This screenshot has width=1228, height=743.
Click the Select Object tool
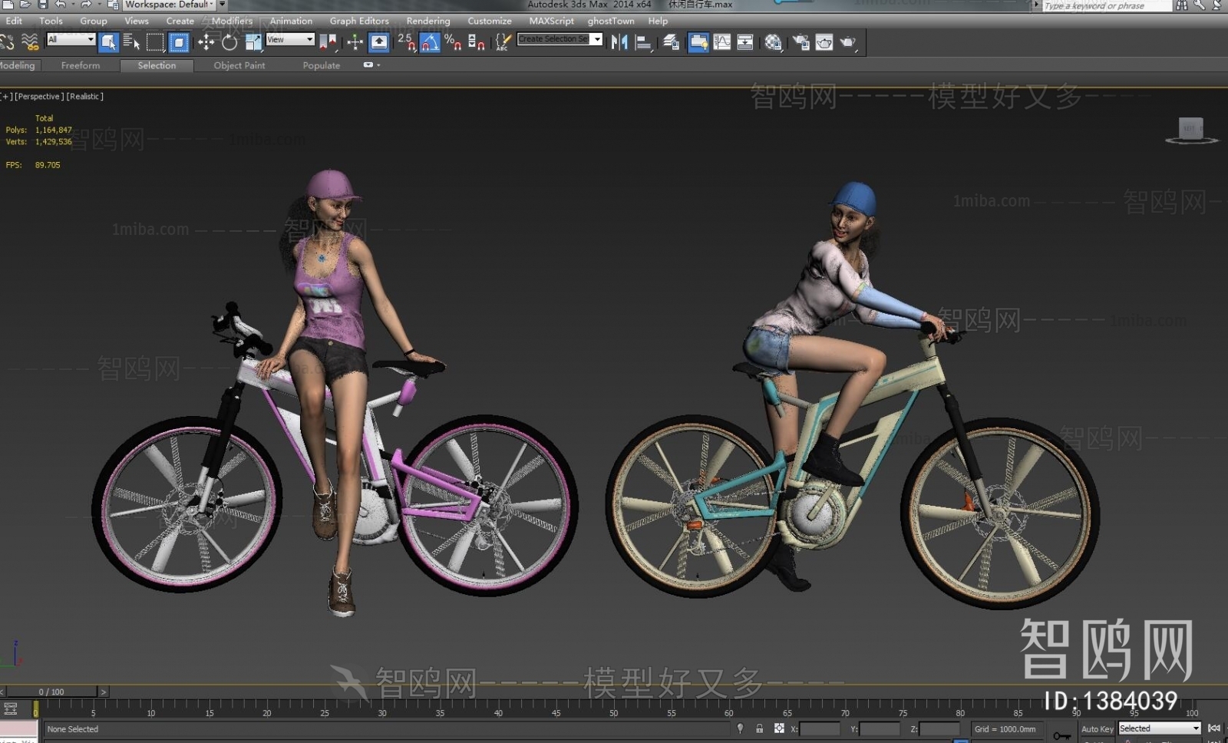click(108, 42)
